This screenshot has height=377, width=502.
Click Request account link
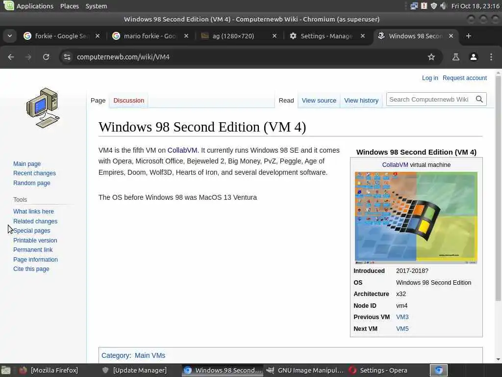pos(465,78)
